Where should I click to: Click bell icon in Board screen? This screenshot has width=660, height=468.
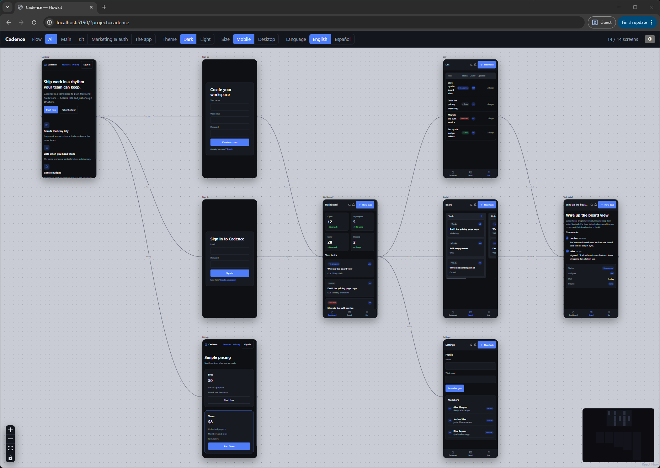(475, 205)
